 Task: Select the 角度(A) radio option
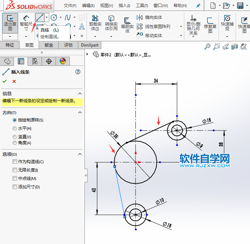(15, 143)
